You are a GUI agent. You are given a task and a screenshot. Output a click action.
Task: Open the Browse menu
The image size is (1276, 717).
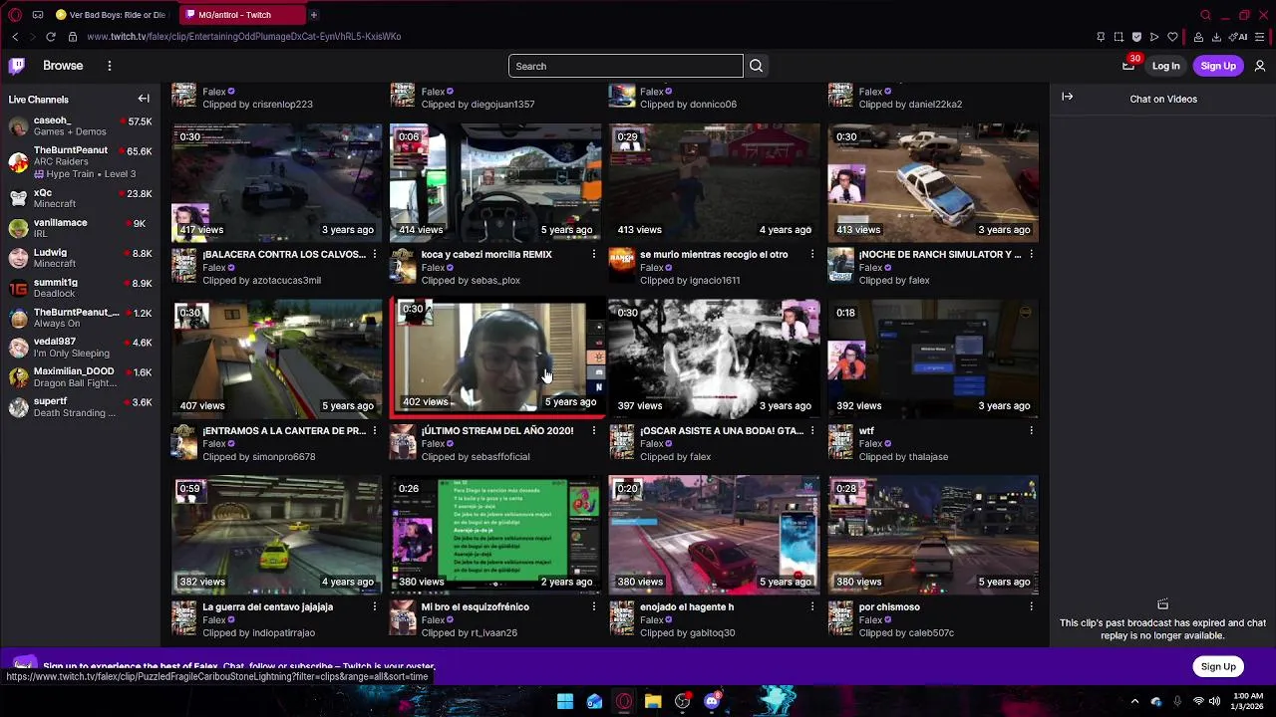(x=63, y=66)
